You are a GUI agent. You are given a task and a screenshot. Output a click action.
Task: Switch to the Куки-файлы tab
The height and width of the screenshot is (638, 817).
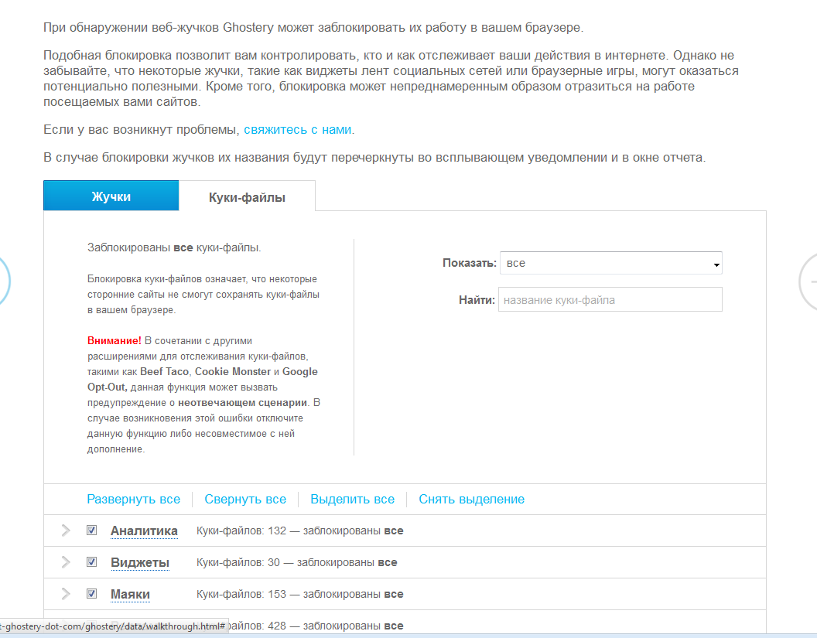[247, 197]
